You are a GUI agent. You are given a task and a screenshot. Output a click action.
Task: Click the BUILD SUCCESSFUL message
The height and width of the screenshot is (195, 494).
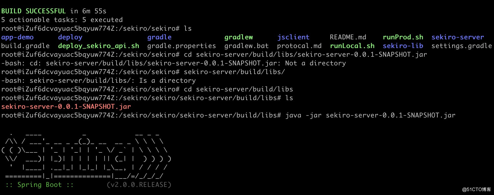pos(34,11)
